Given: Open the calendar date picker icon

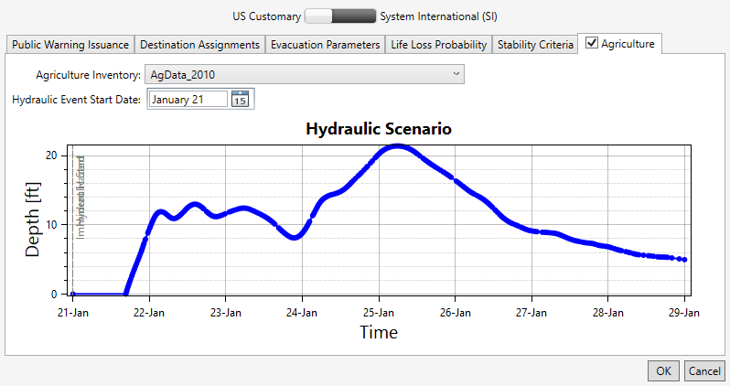Looking at the screenshot, I should click(241, 99).
